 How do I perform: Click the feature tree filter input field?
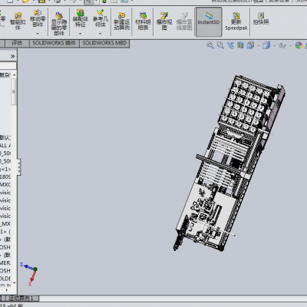pyautogui.click(x=8, y=66)
